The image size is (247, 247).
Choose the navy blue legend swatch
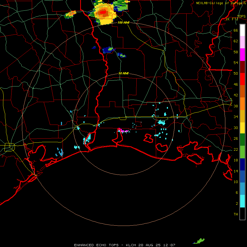tap(242, 164)
